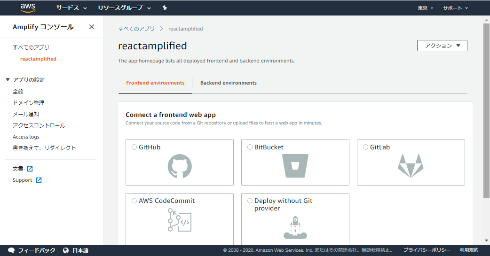The width and height of the screenshot is (490, 256).
Task: Click the GitLab fox logo
Action: click(411, 166)
